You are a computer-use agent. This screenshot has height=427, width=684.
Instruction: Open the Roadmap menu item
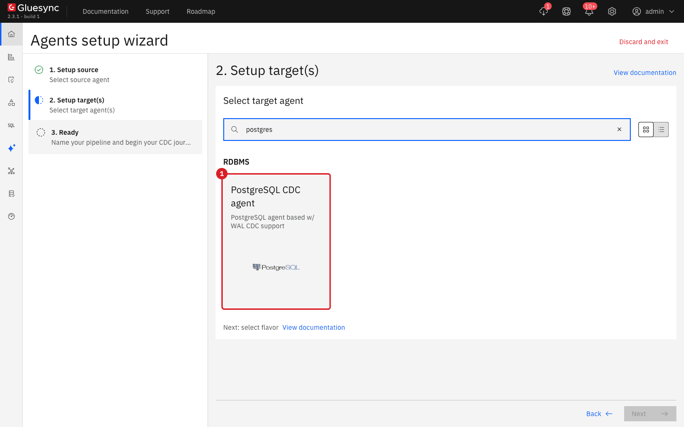[201, 11]
